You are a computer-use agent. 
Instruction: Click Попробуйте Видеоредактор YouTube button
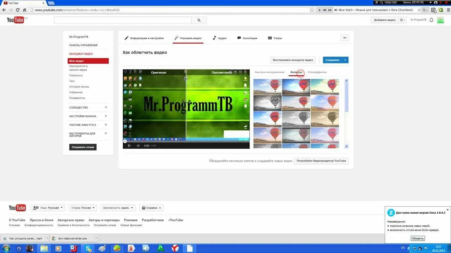tap(321, 161)
